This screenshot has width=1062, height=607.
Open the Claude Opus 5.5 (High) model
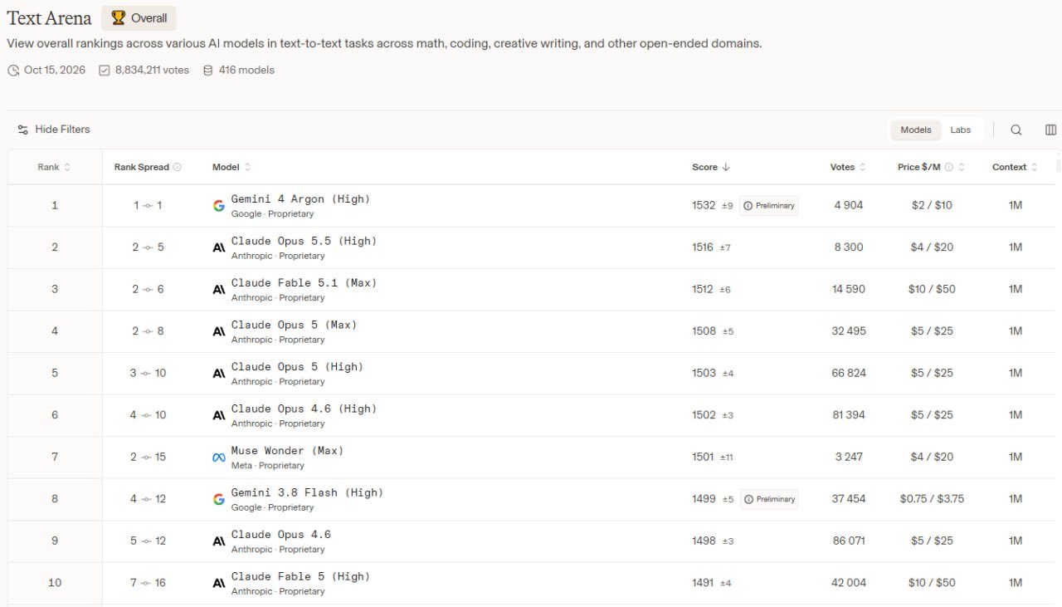(304, 241)
